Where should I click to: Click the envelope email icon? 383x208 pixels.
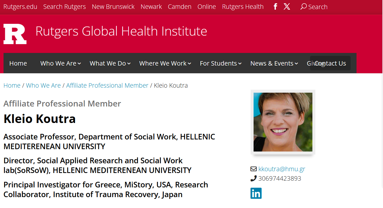254,169
